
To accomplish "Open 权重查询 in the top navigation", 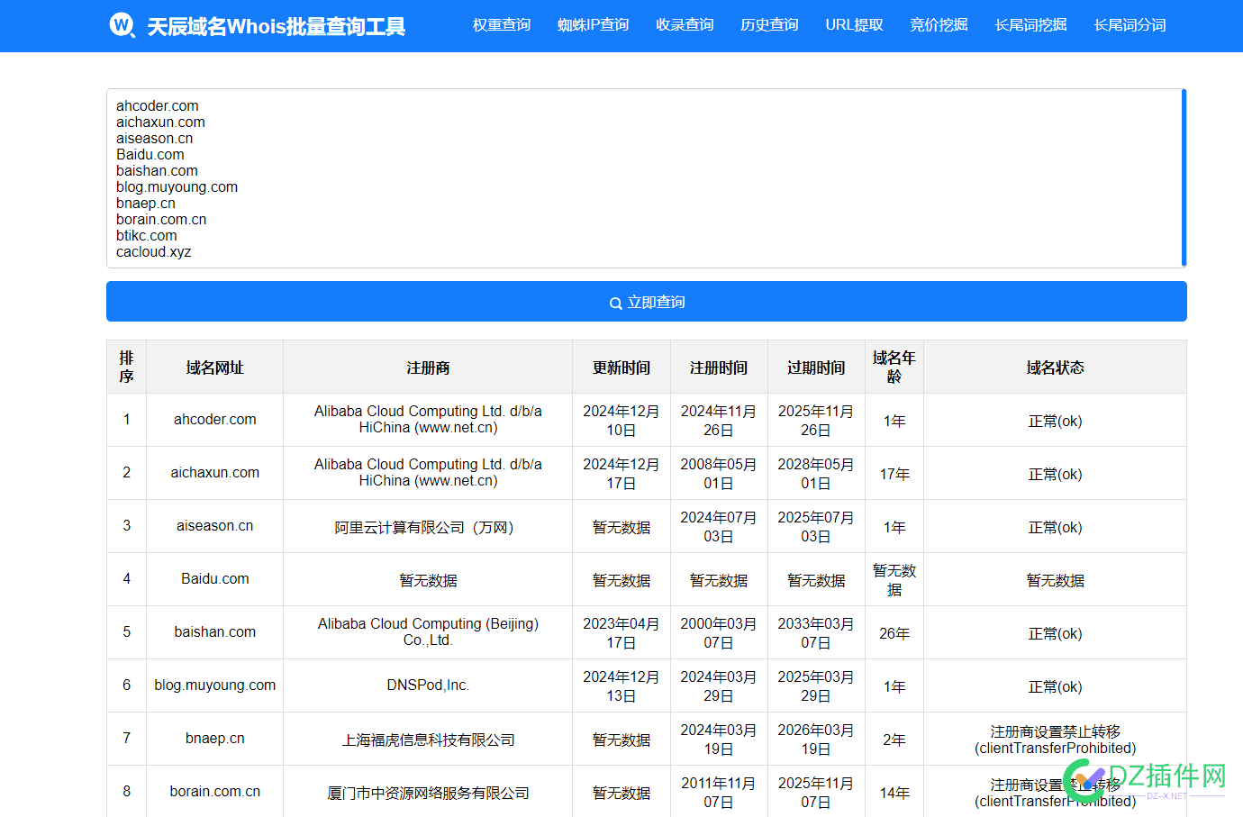I will 502,25.
